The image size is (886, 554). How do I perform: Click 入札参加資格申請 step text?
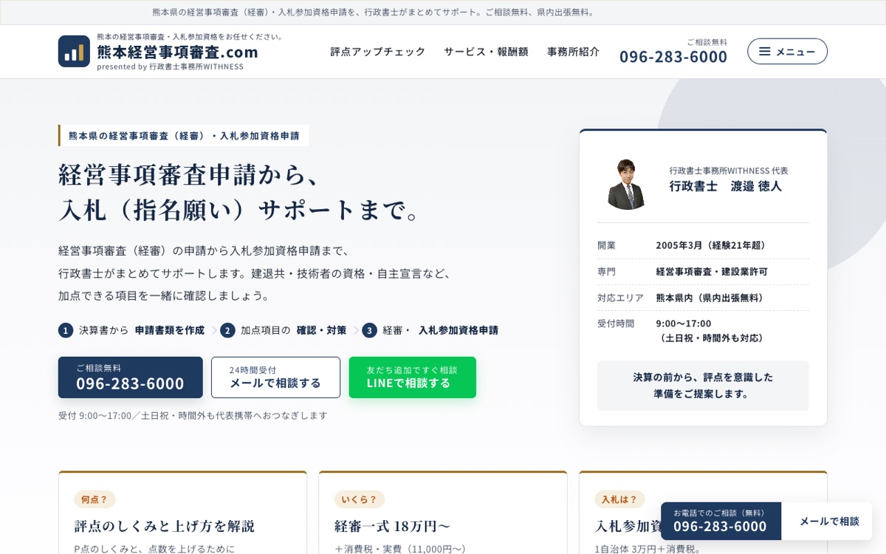pos(459,330)
